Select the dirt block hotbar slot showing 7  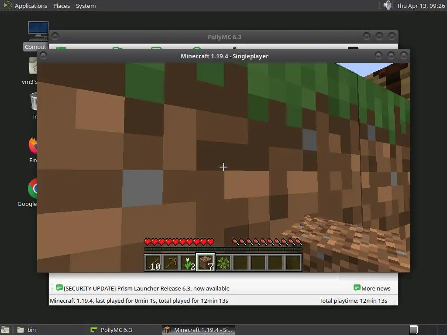[x=206, y=262]
